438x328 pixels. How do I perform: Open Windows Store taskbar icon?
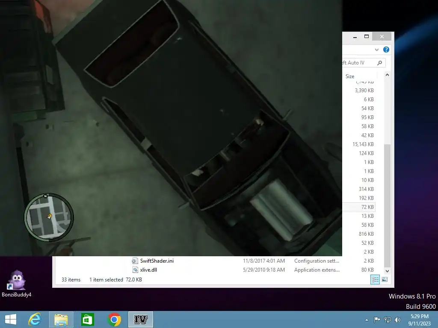87,319
